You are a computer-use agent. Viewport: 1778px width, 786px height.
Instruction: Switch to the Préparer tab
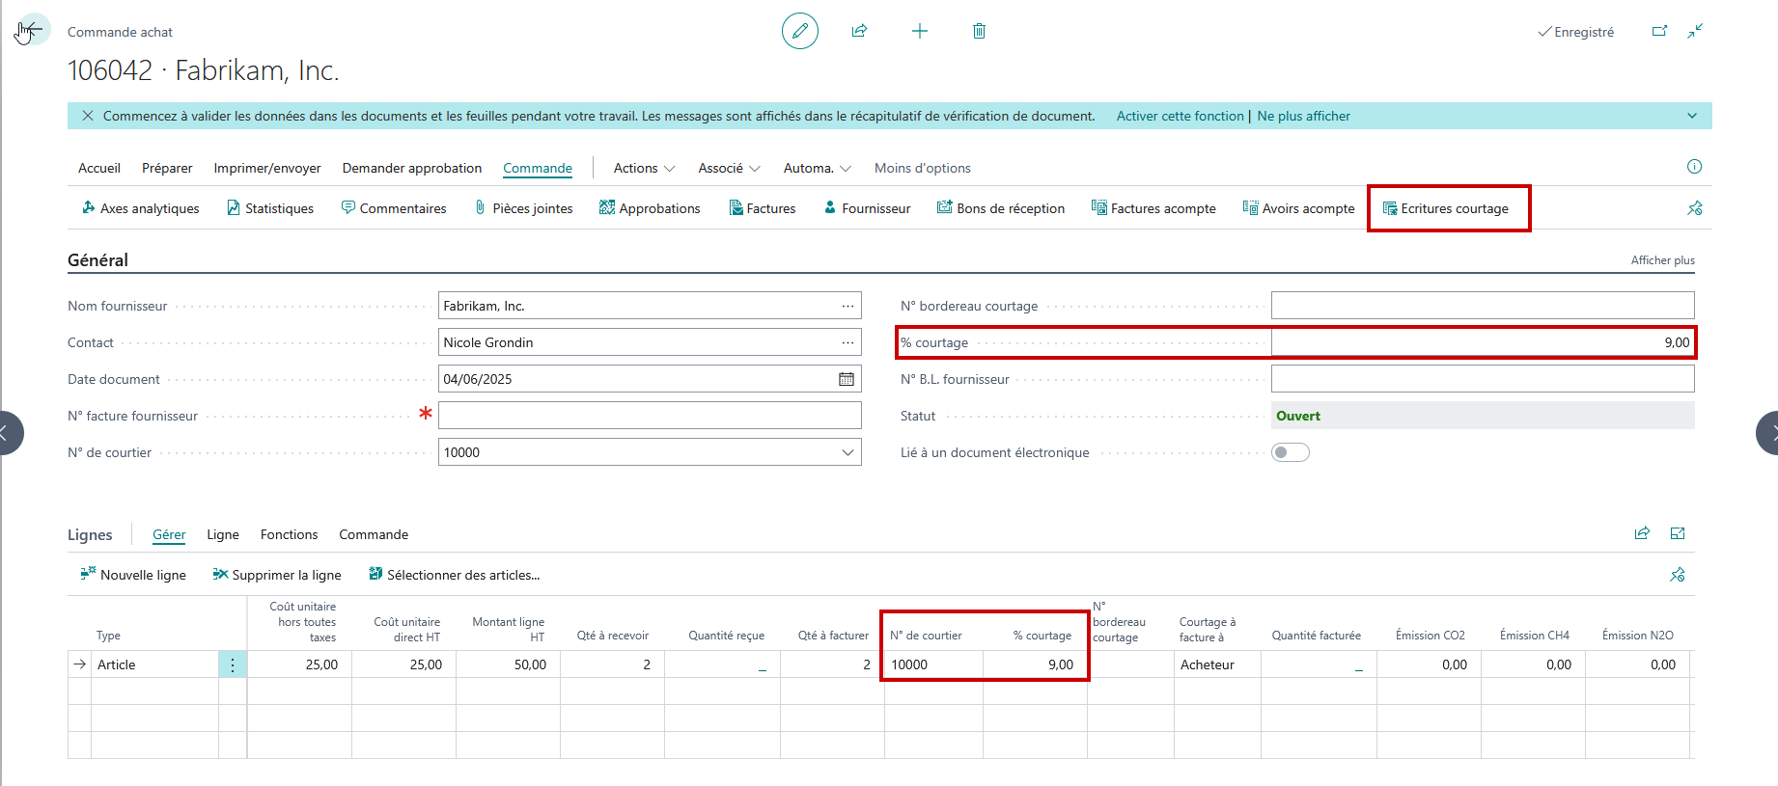pyautogui.click(x=167, y=168)
